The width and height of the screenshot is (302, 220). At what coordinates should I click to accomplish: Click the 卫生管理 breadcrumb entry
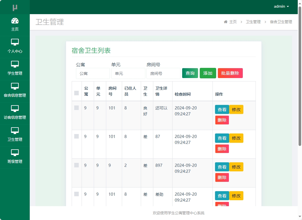click(x=253, y=21)
